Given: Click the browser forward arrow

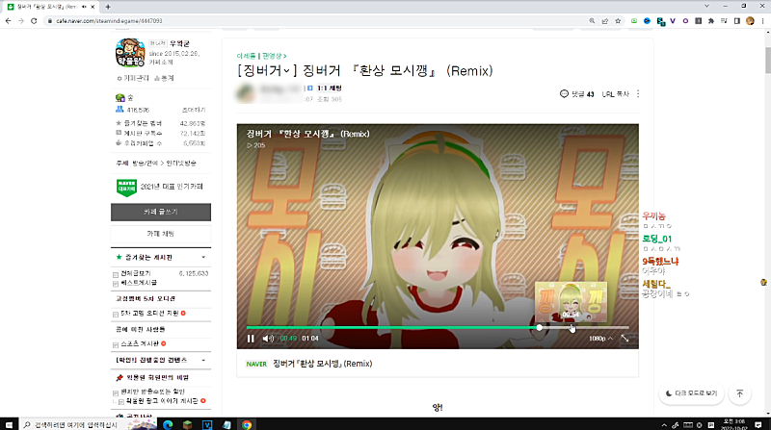Looking at the screenshot, I should pyautogui.click(x=20, y=21).
